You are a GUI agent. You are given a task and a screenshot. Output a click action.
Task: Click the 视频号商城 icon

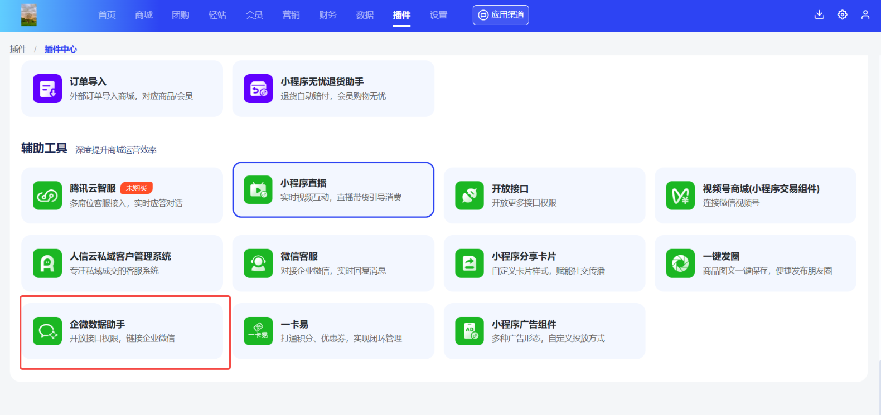[680, 196]
